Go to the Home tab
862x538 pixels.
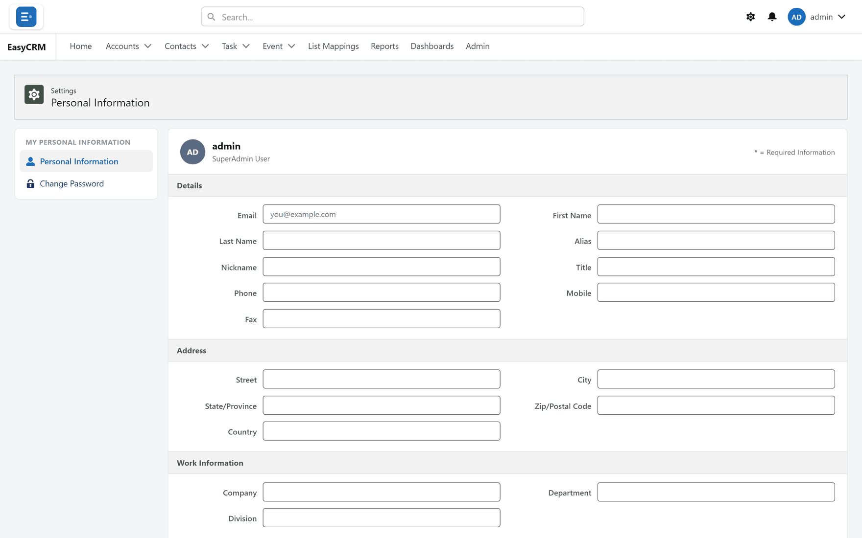click(81, 46)
